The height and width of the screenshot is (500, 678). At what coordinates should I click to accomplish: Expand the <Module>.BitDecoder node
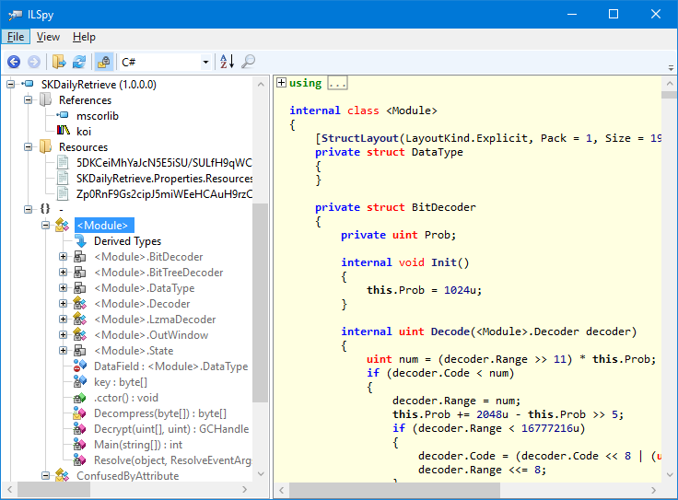64,257
